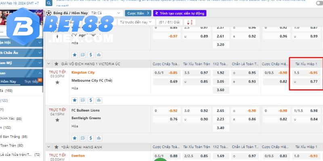Click dollar icon below Kingston City match
Screen dimensions: 323x161
pyautogui.click(x=90, y=99)
